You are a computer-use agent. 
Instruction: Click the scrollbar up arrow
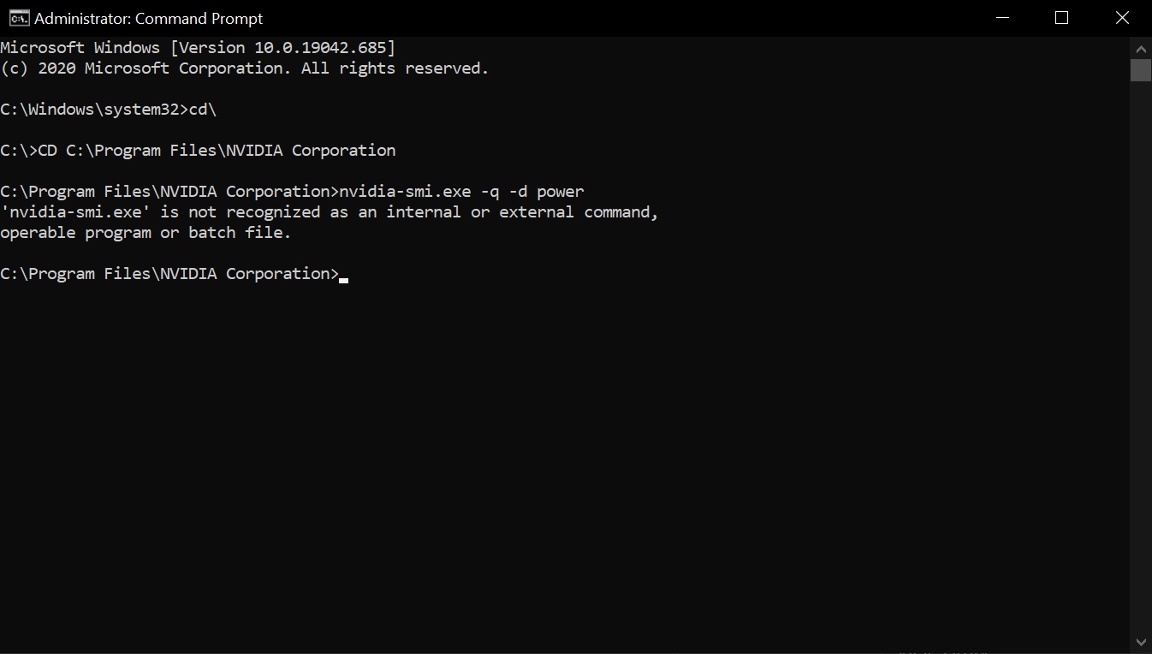[1141, 46]
